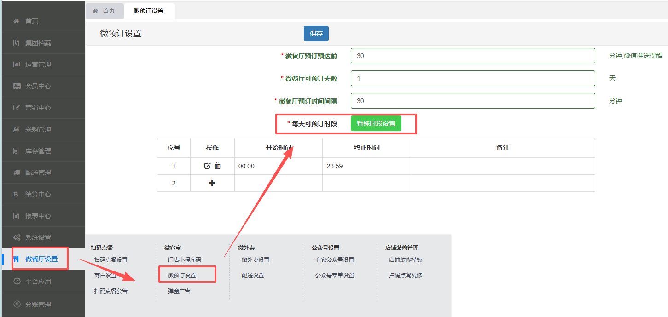668x317 pixels.
Task: Open 采购管理 via its book icon
Action: [x=17, y=129]
